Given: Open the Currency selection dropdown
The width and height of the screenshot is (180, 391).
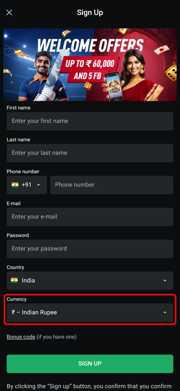Looking at the screenshot, I should coord(90,312).
